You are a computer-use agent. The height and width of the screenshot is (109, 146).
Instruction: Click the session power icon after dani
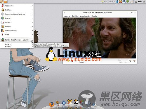pos(144,1)
